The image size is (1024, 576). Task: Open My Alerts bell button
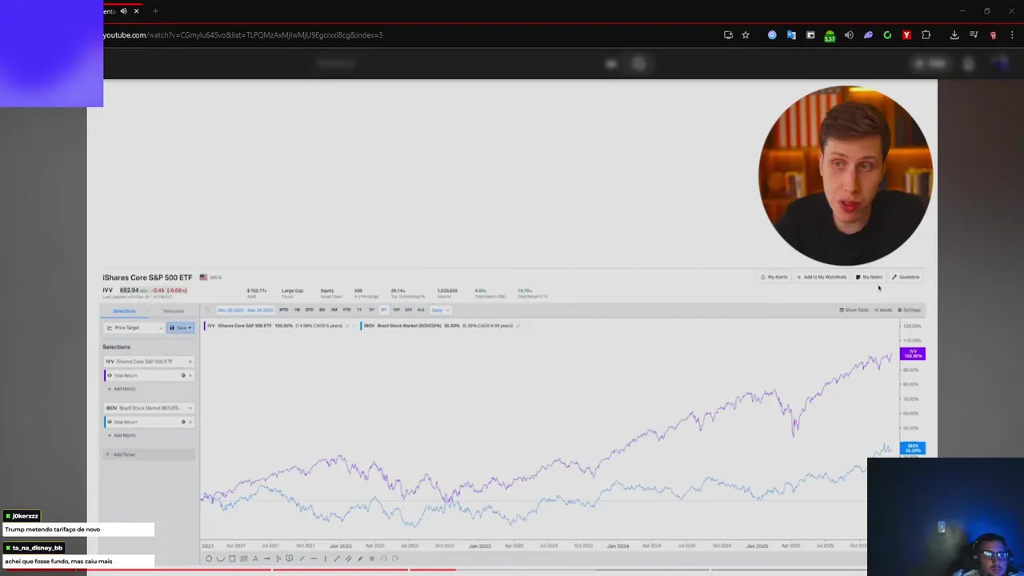[774, 277]
